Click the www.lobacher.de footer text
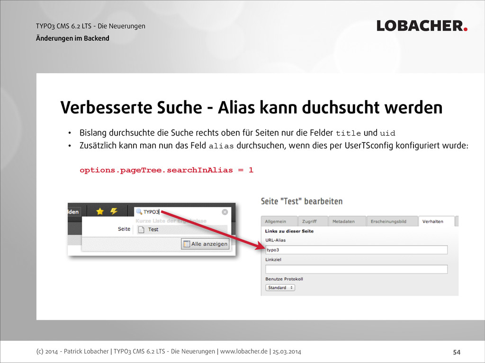The width and height of the screenshot is (485, 363). coord(244,351)
